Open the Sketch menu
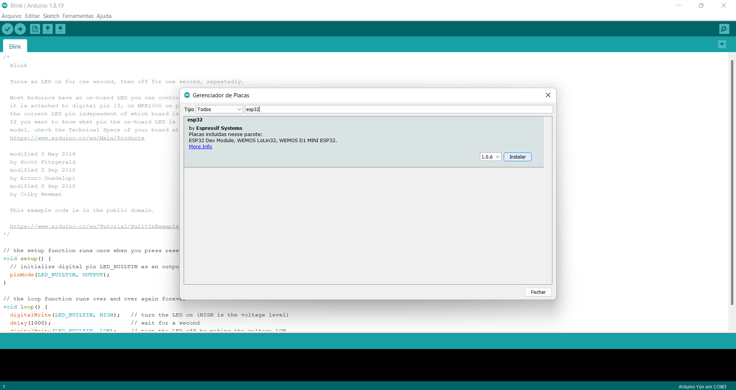 pos(51,16)
